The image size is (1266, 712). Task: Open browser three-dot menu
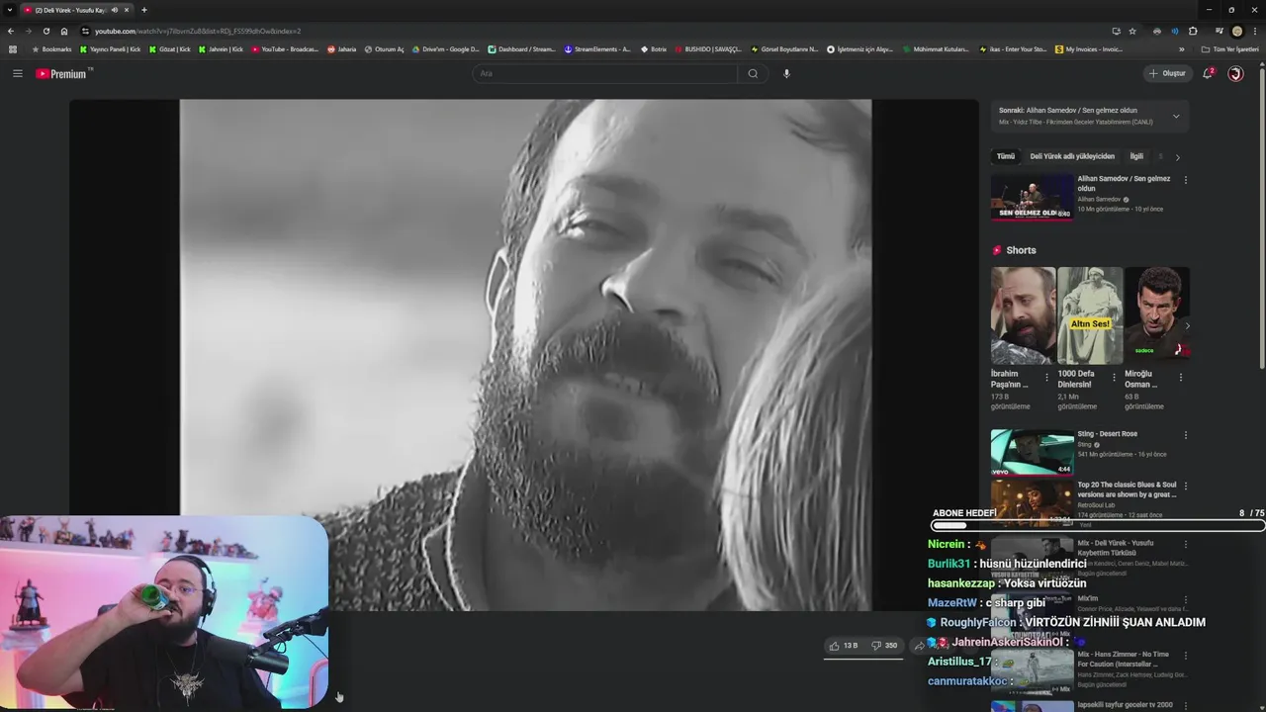[x=1254, y=31]
